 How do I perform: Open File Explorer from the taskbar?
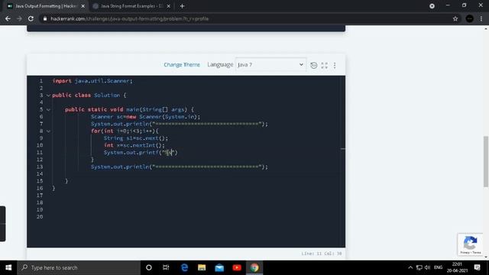pos(202,267)
